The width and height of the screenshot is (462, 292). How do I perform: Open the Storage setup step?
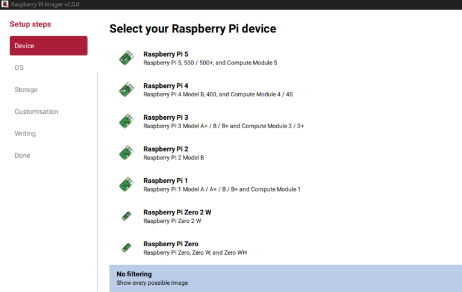[x=26, y=90]
